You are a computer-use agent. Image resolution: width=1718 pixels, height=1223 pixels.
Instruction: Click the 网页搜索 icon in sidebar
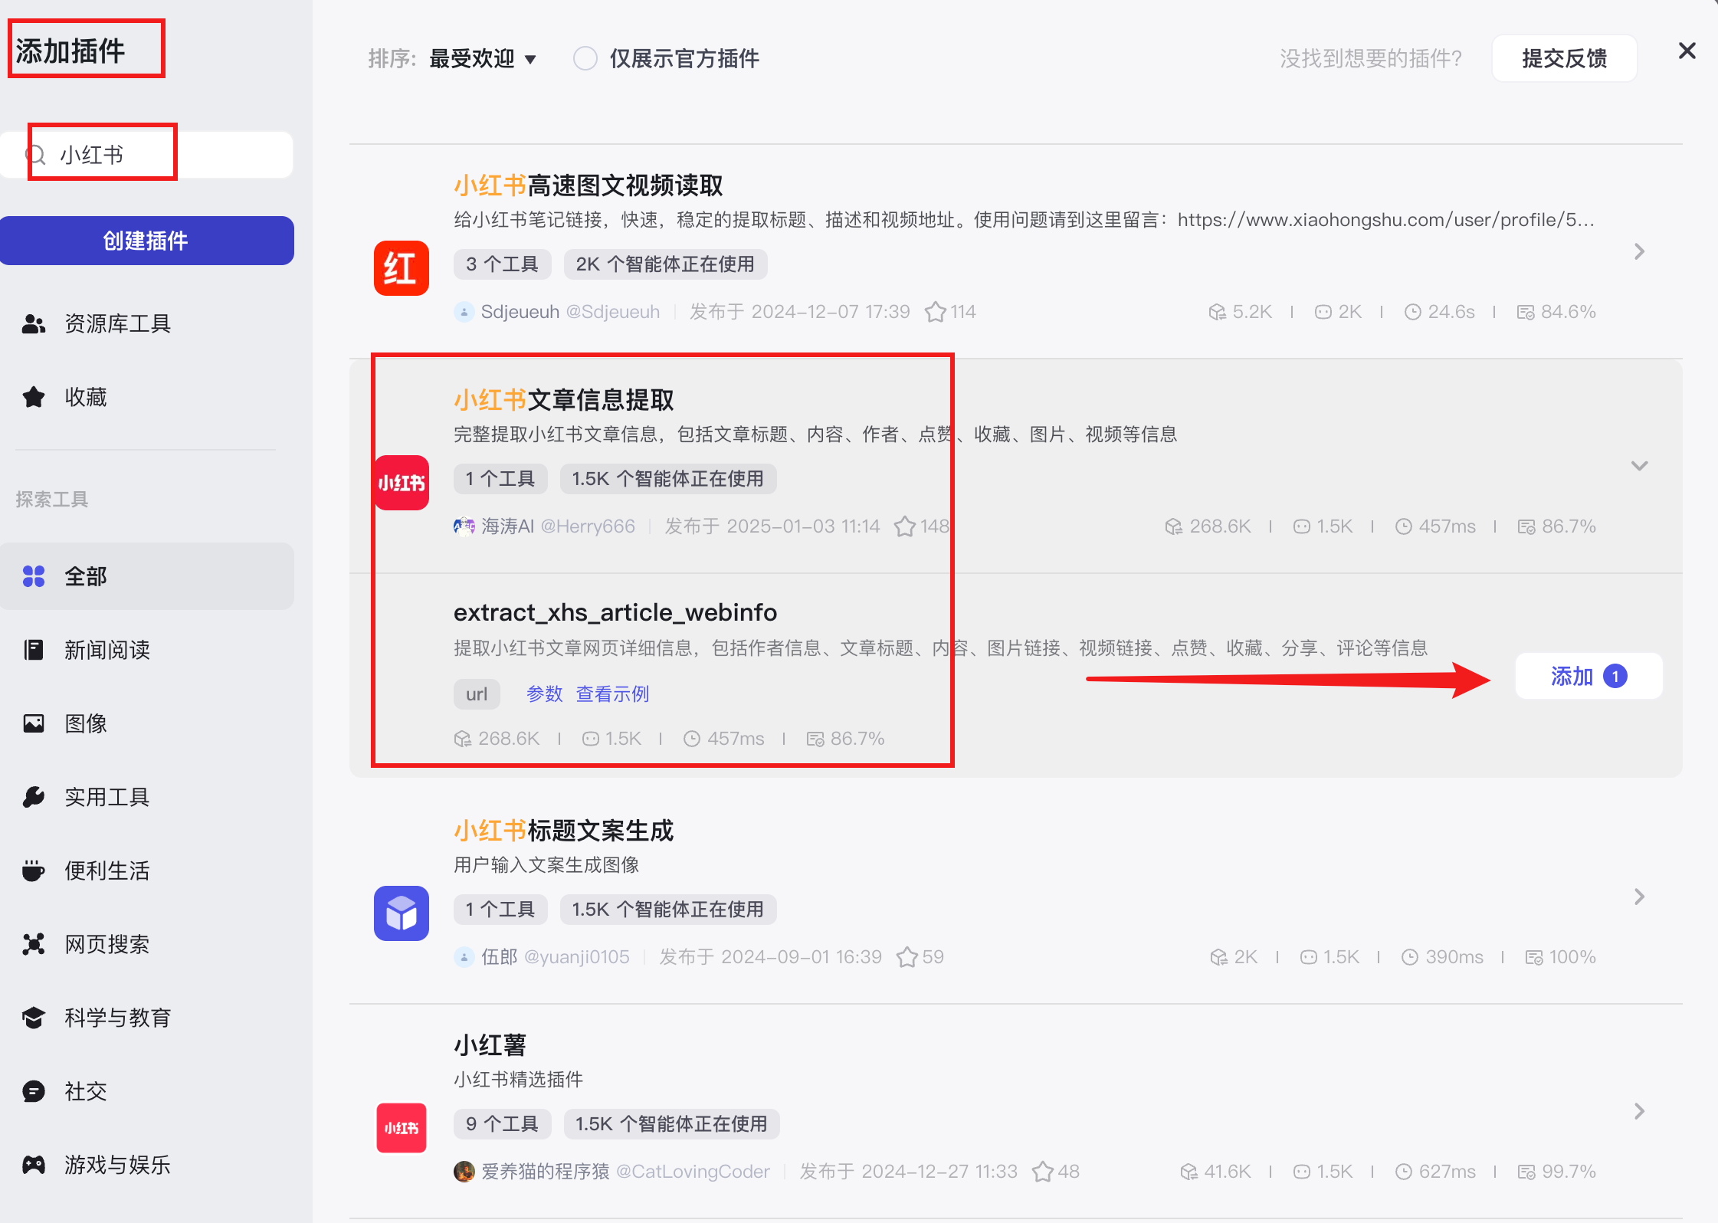pos(34,943)
